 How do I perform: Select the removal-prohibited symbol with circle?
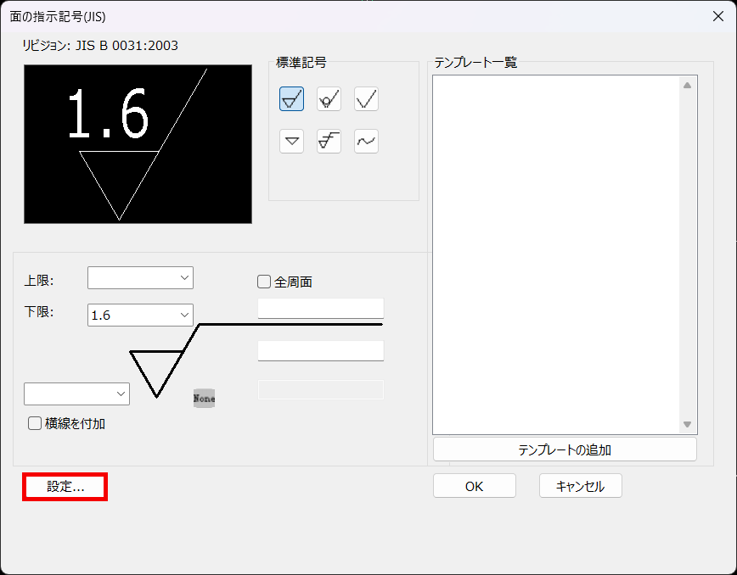click(329, 99)
